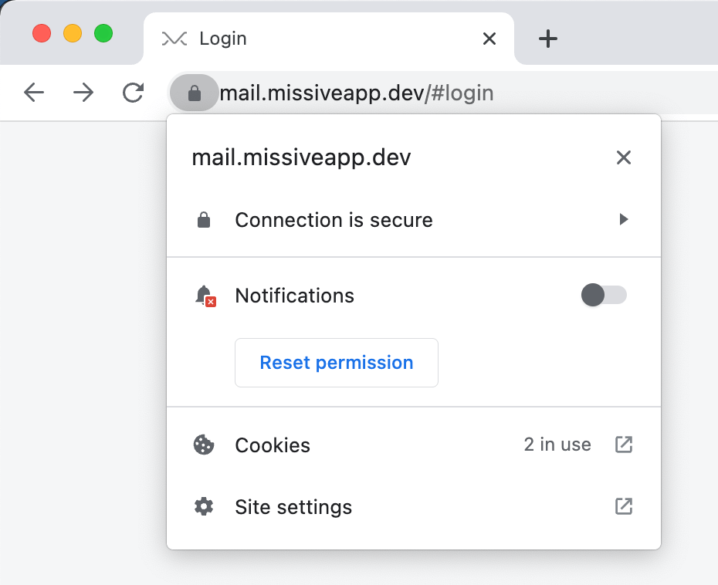Open Site settings entry
Image resolution: width=718 pixels, height=585 pixels.
[414, 507]
